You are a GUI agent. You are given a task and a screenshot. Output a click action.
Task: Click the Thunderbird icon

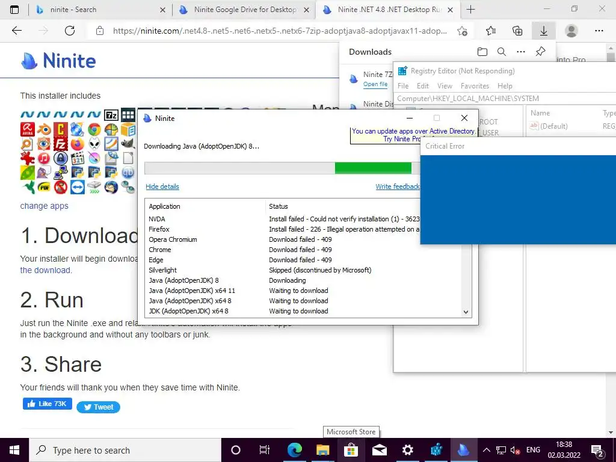(111, 188)
